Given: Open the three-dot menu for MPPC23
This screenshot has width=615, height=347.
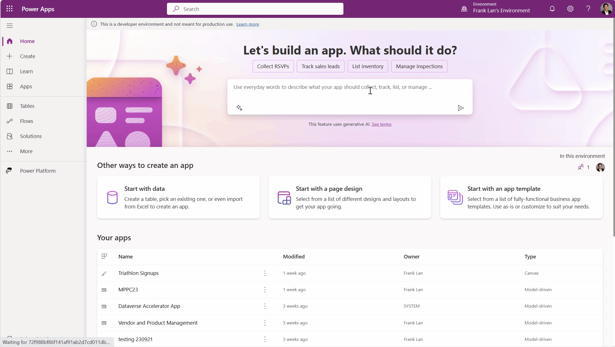Looking at the screenshot, I should click(265, 290).
